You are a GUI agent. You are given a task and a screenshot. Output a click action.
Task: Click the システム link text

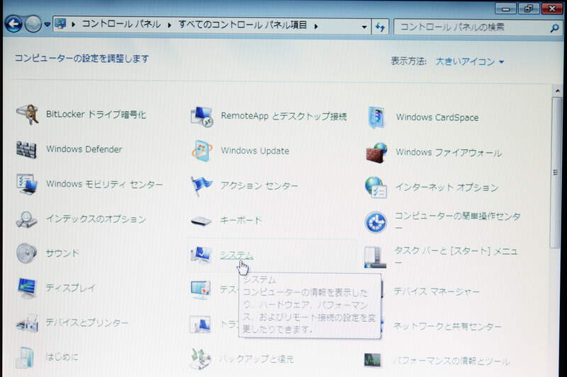(237, 255)
